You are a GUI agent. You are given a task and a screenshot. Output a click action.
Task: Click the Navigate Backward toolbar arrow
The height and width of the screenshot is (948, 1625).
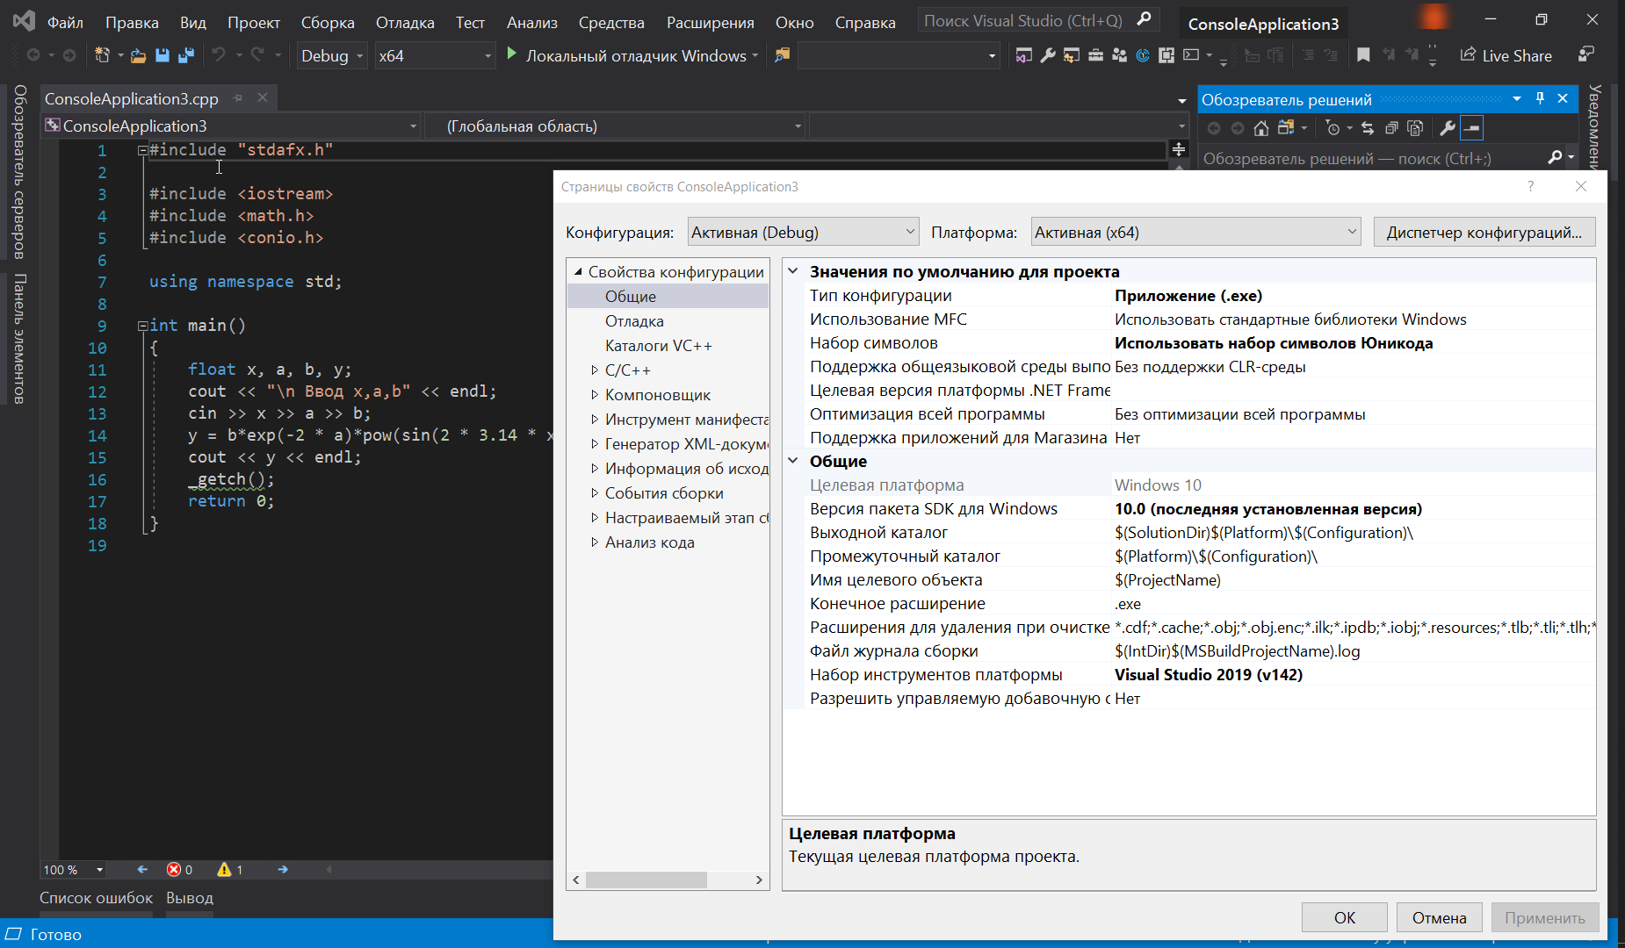tap(34, 55)
